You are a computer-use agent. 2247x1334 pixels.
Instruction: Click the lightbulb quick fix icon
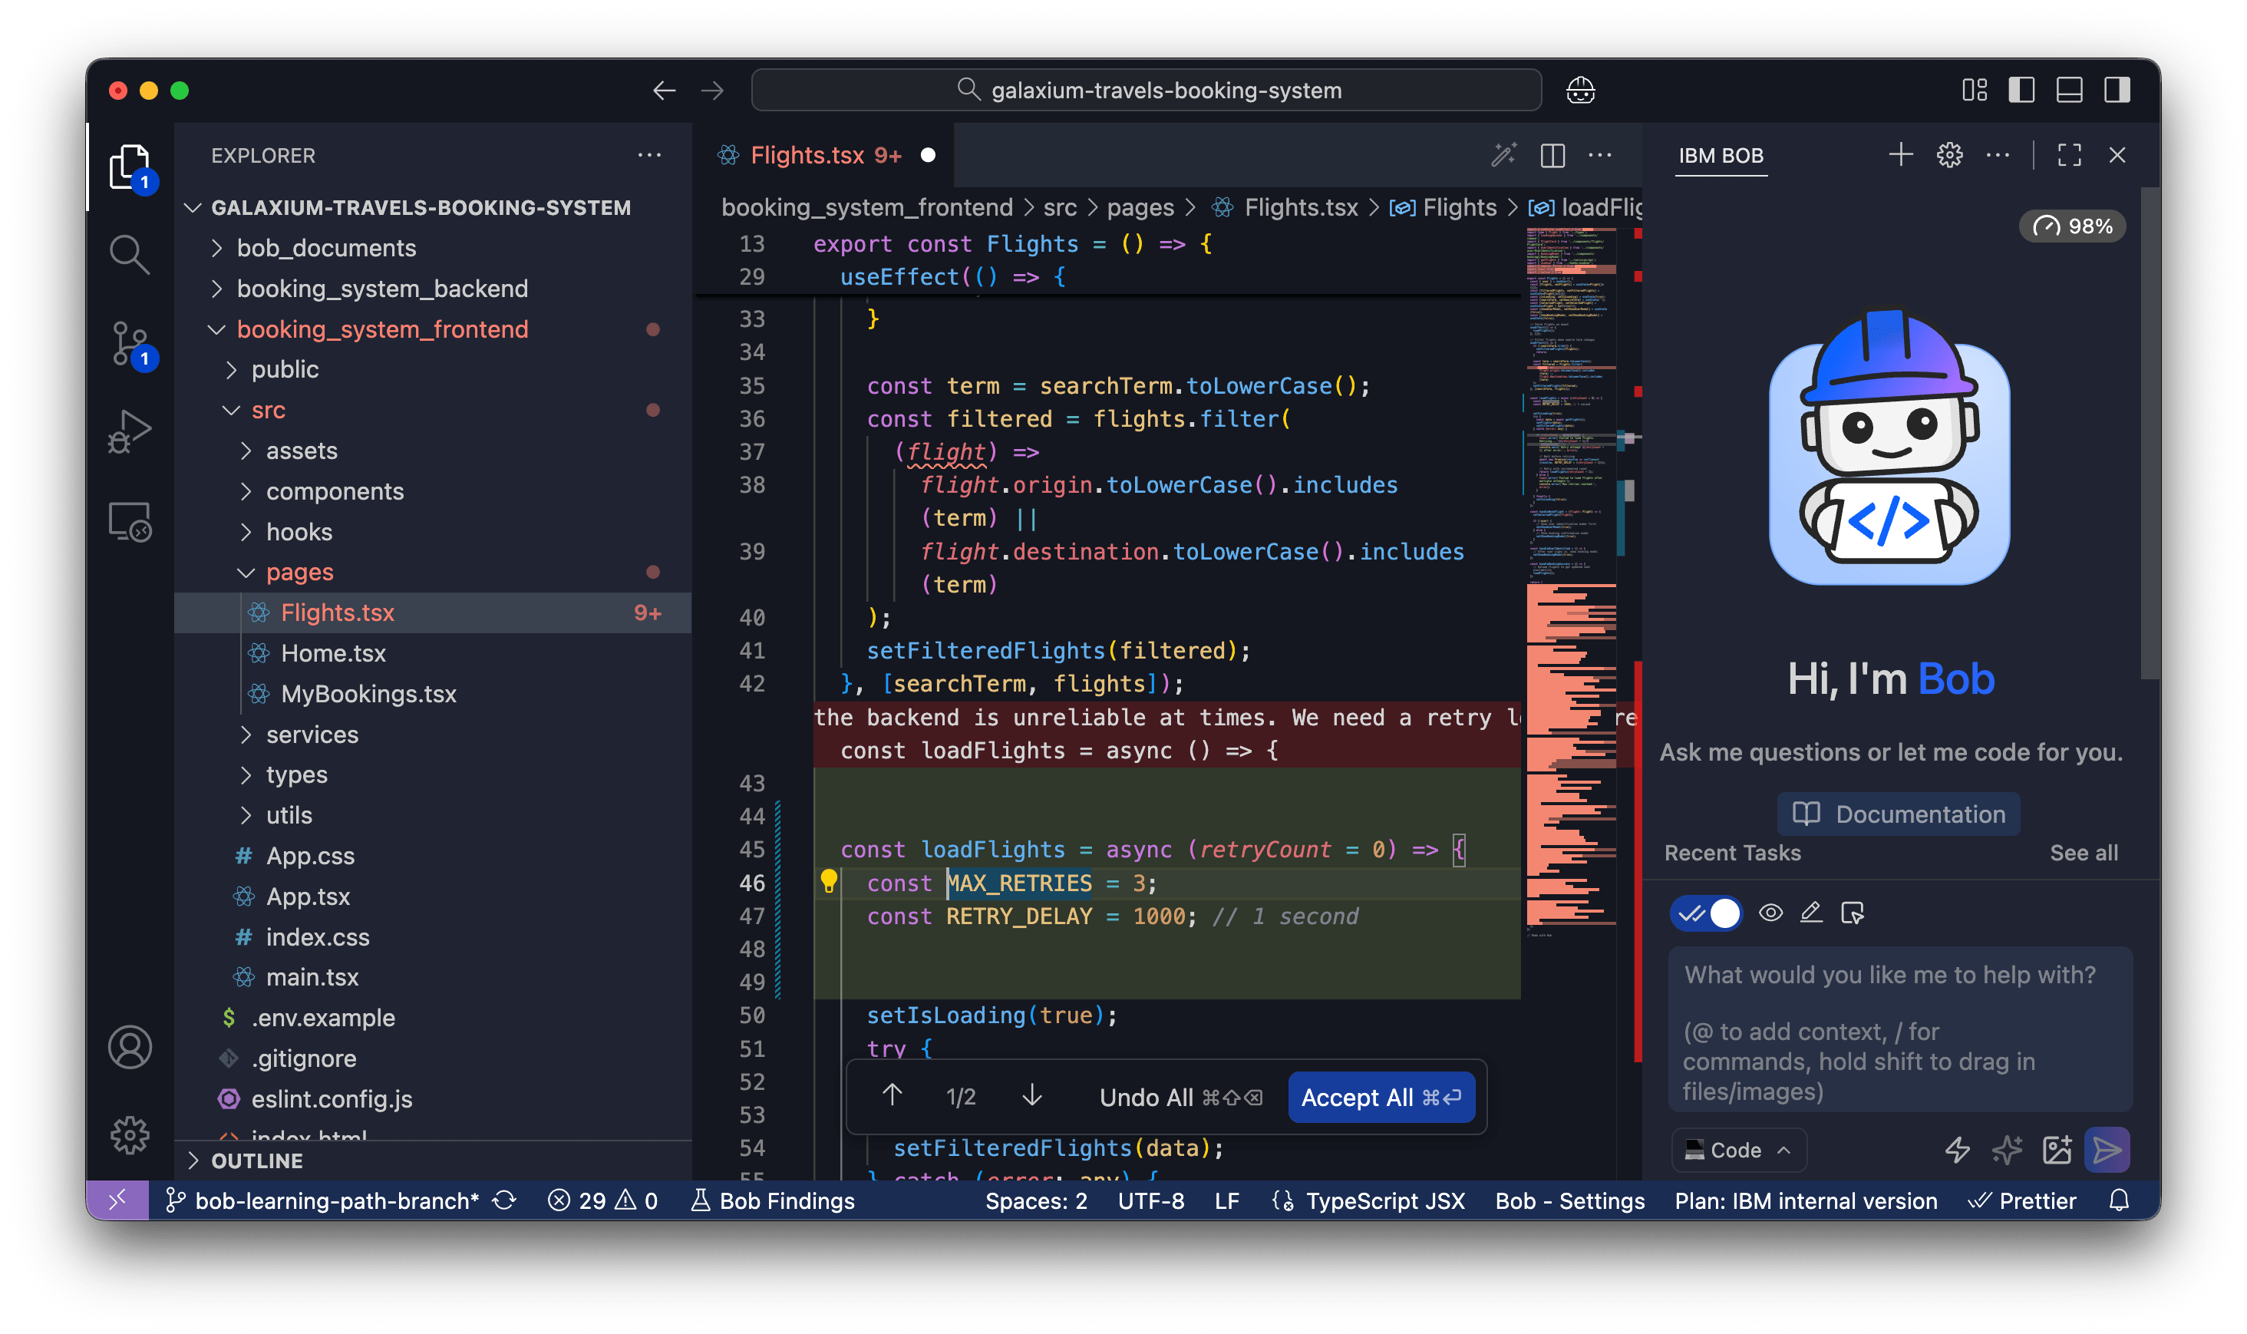click(829, 881)
